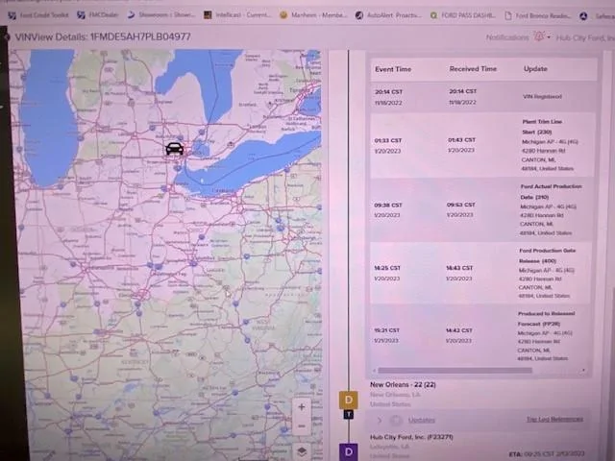Open the FORD PASS DASHBOARD bookmark
The image size is (615, 461).
(463, 15)
